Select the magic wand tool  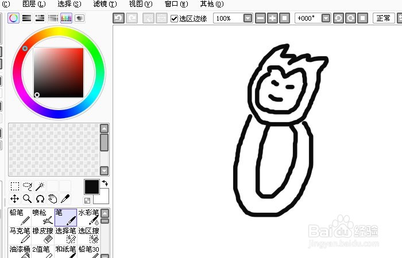pyautogui.click(x=40, y=186)
